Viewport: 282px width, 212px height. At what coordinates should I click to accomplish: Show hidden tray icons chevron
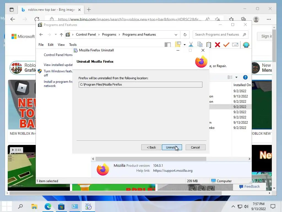(x=233, y=206)
